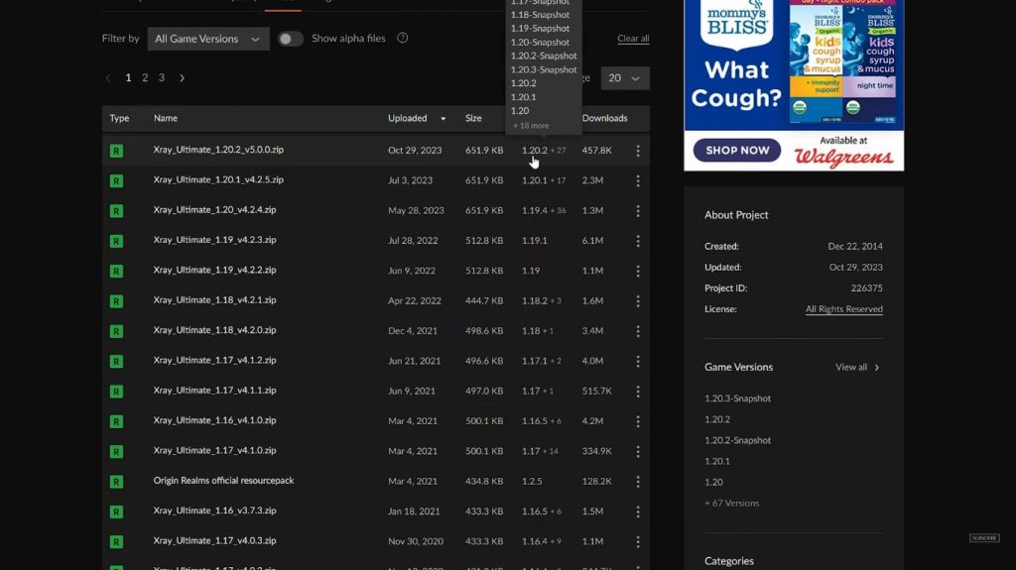Open All Rights Reserved license link

(x=843, y=309)
